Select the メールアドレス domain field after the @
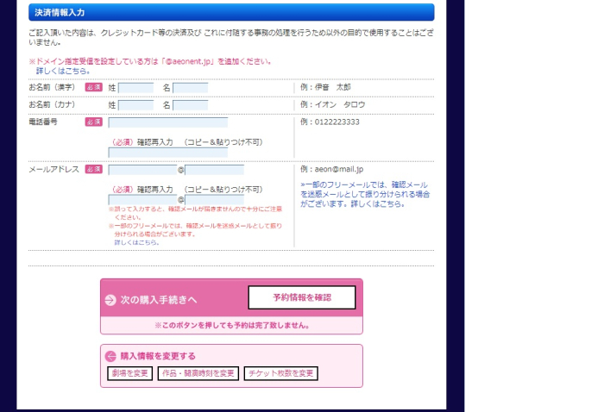This screenshot has width=604, height=412. point(214,170)
